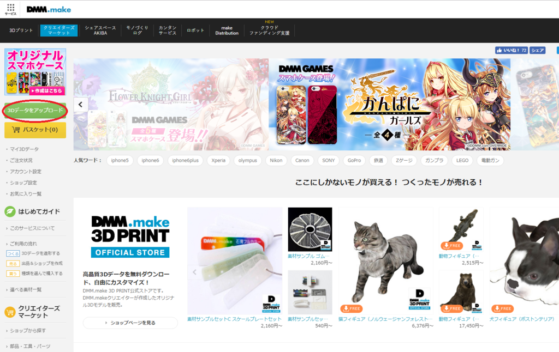
Task: Open the rubber material sample thumbnail
Action: pyautogui.click(x=310, y=229)
